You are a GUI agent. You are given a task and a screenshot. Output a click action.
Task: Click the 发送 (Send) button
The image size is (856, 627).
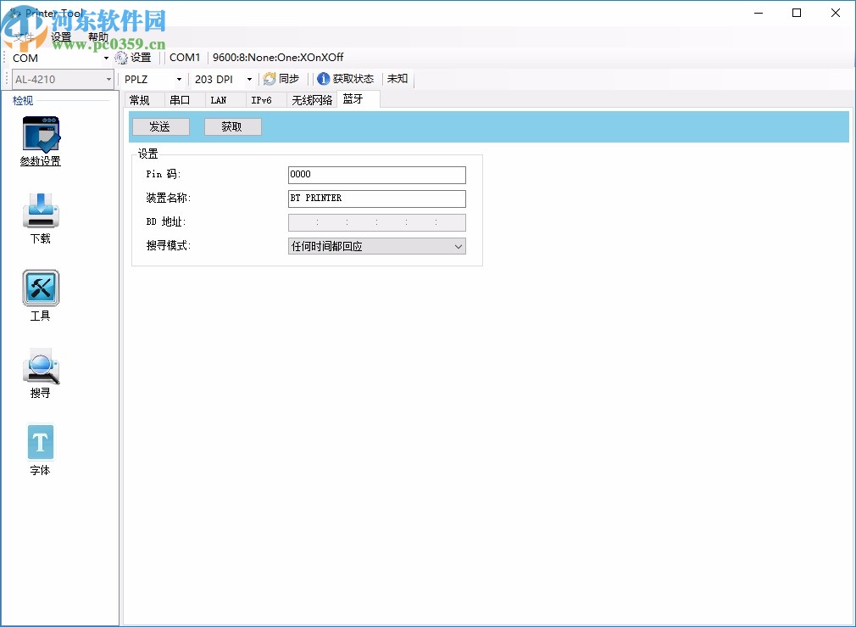pos(160,126)
